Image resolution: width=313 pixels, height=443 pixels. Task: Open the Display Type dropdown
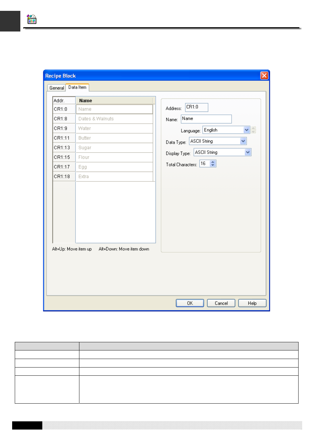[248, 152]
